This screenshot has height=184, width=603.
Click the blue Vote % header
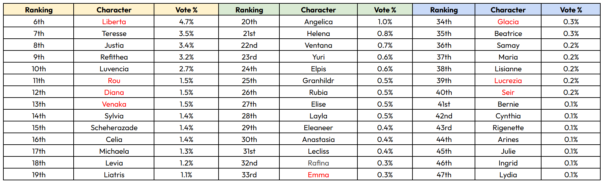(571, 10)
